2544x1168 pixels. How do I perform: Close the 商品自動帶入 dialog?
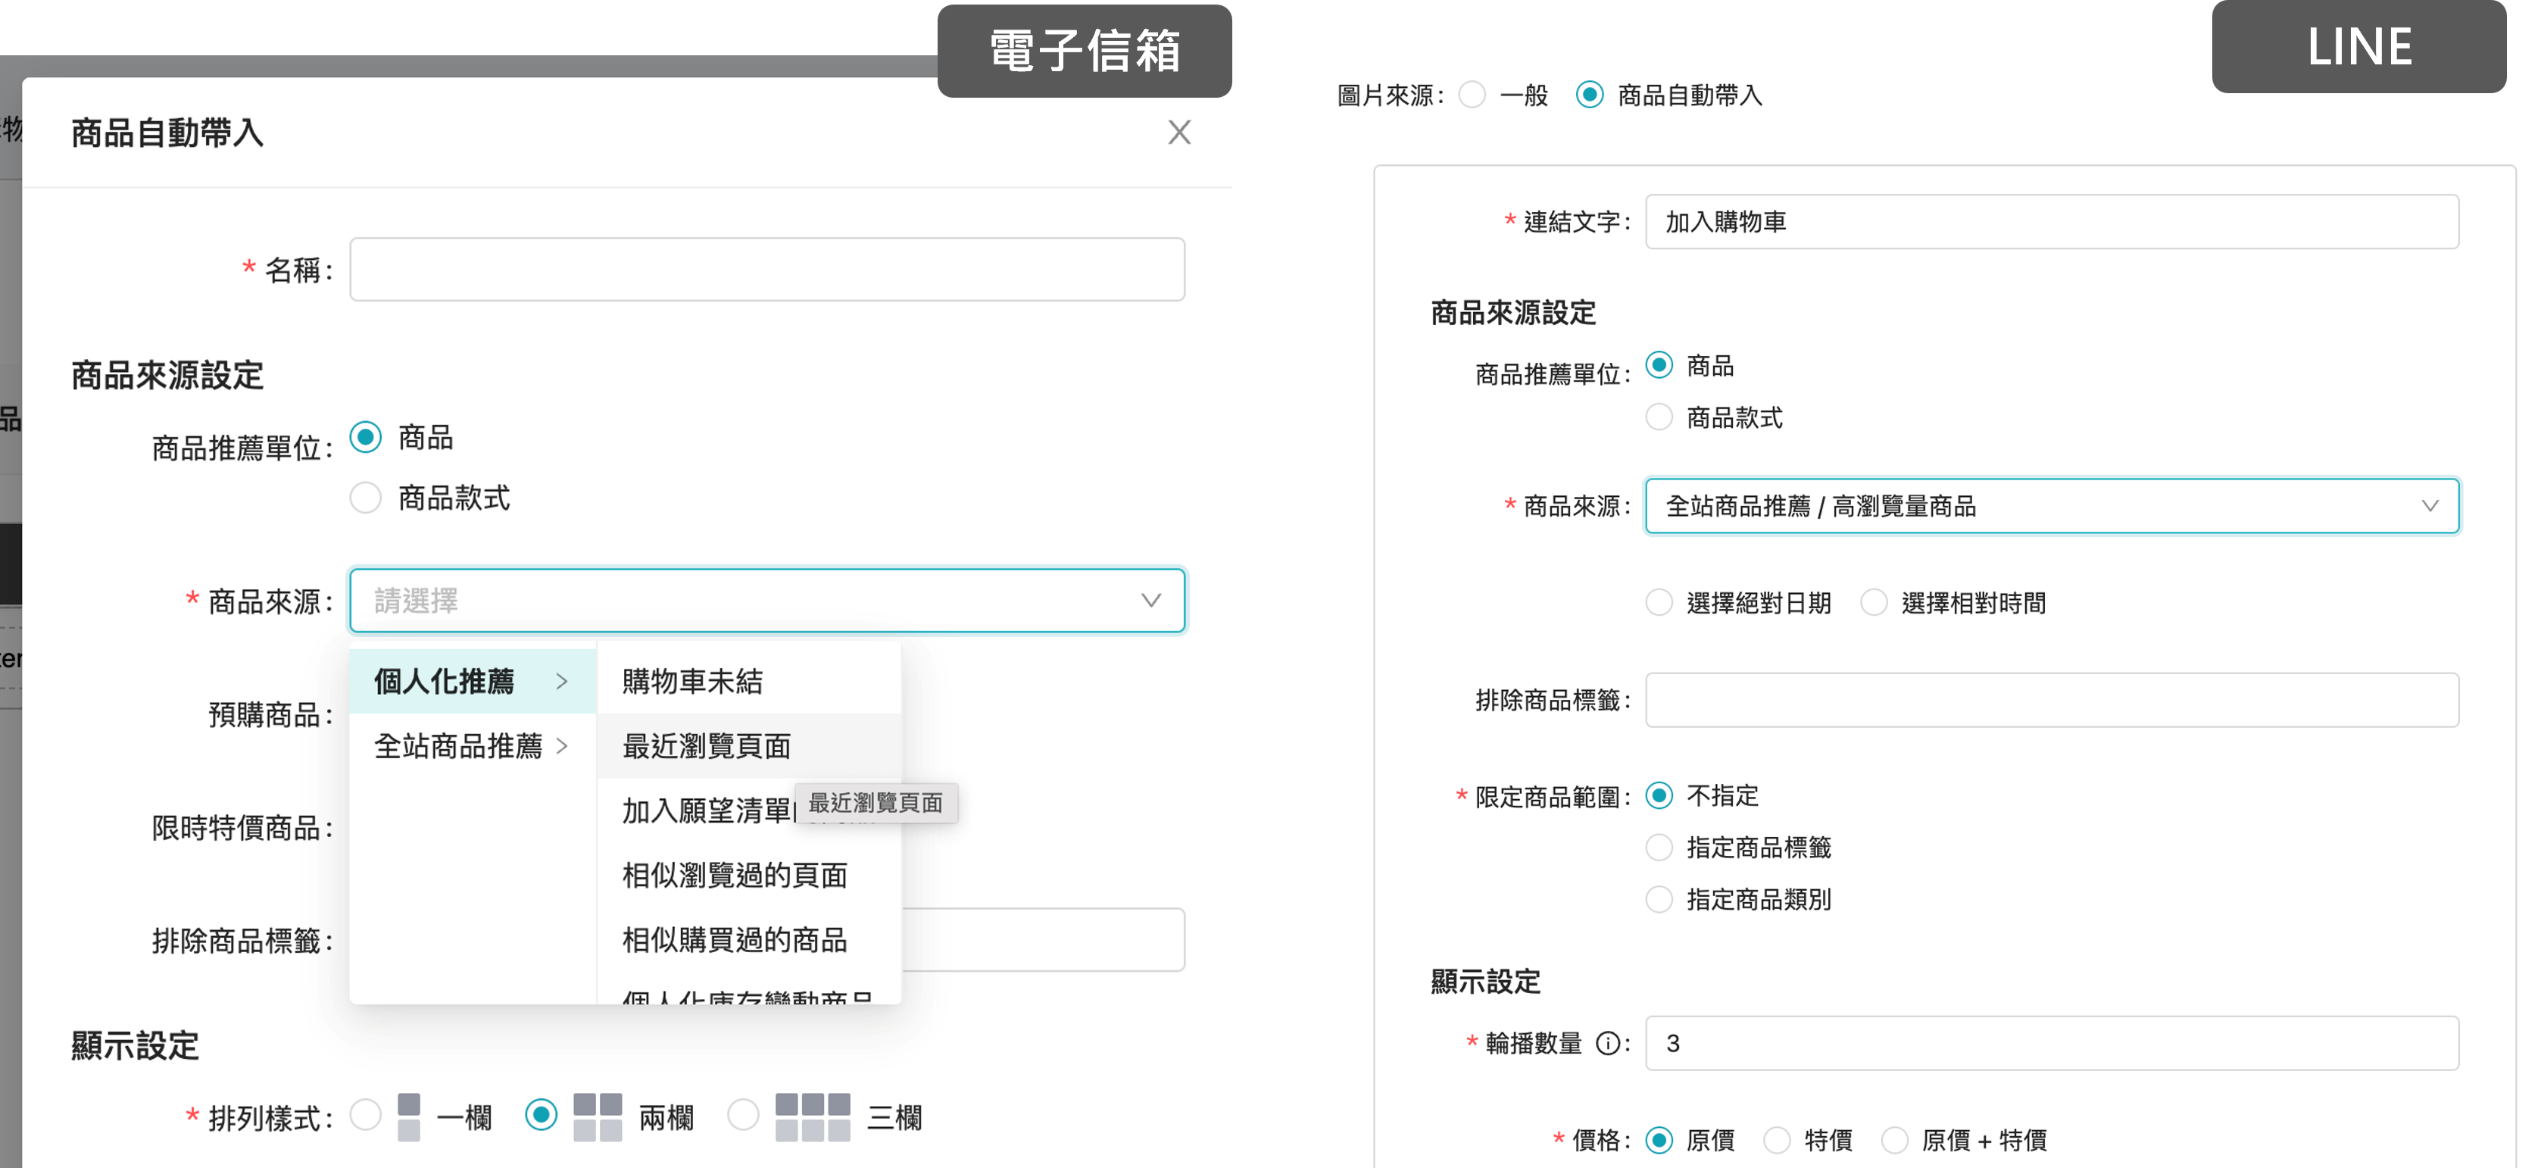(1179, 133)
